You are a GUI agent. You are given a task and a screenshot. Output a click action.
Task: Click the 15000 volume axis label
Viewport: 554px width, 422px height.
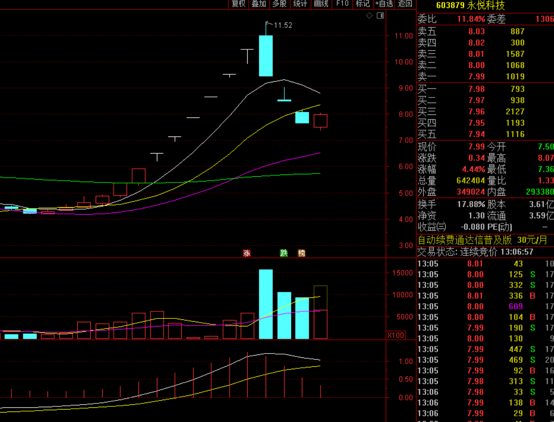pyautogui.click(x=402, y=273)
